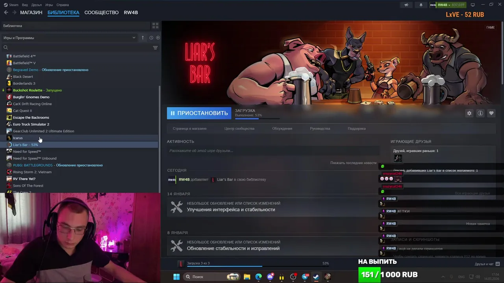Toggle the ready-to-play filter icon

click(x=158, y=38)
